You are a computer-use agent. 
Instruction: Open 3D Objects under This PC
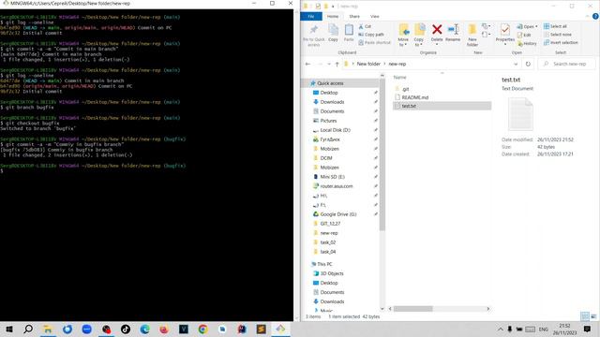[x=331, y=273]
